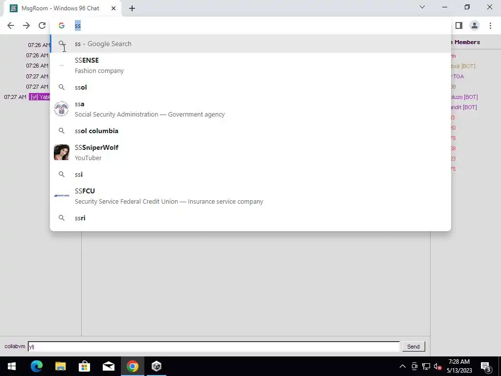Open the Windows Start menu
501x376 pixels.
[12, 366]
